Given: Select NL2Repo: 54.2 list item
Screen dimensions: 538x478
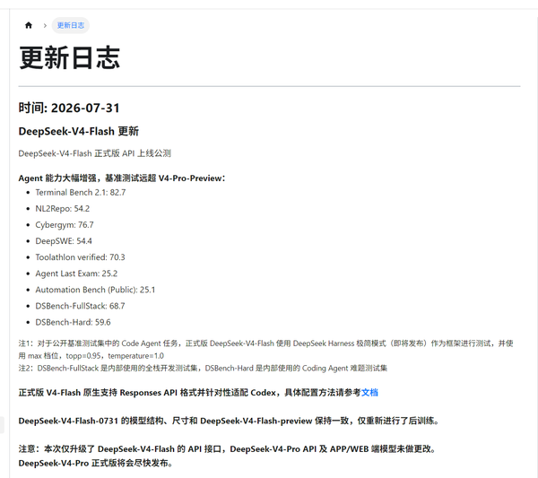Looking at the screenshot, I should point(63,209).
